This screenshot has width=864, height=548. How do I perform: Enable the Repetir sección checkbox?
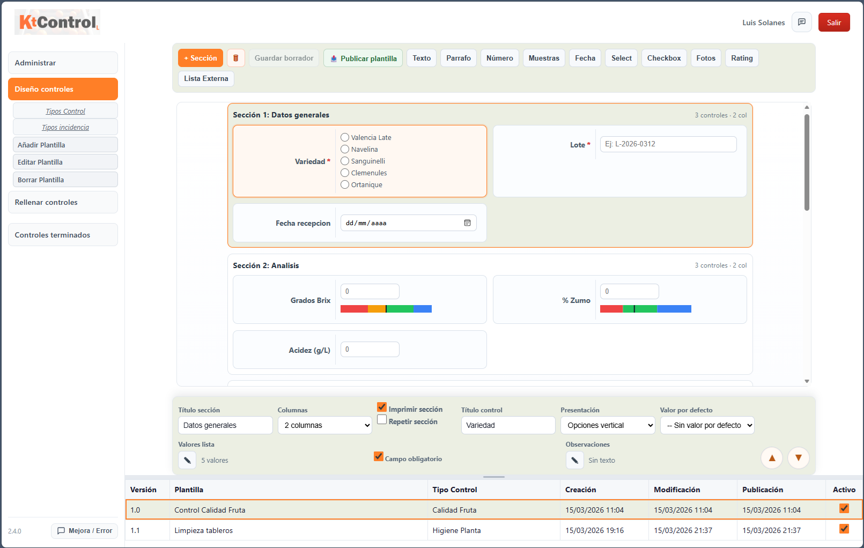click(x=382, y=420)
